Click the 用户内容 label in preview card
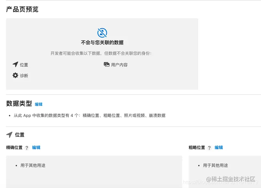This screenshot has width=261, height=188. [119, 65]
